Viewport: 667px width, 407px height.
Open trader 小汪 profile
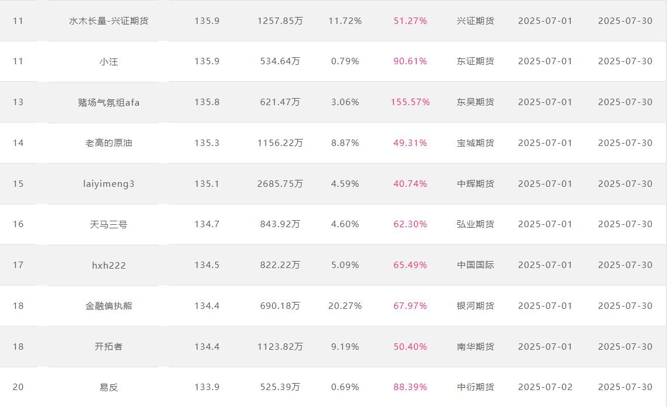click(109, 61)
